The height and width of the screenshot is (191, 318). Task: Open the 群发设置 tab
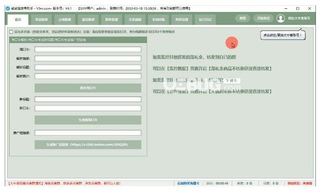pyautogui.click(x=182, y=20)
